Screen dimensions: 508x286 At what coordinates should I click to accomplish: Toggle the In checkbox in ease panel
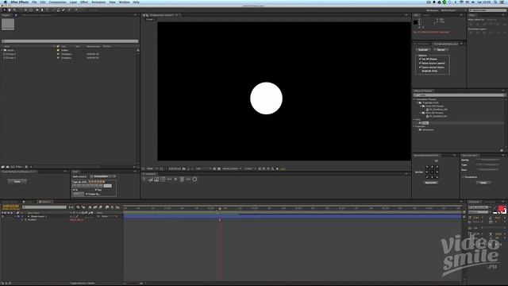tap(74, 190)
